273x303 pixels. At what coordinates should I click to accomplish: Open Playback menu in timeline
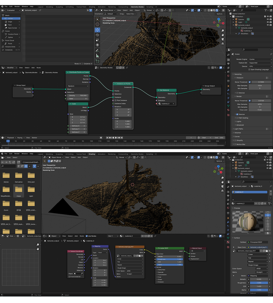tap(12, 138)
